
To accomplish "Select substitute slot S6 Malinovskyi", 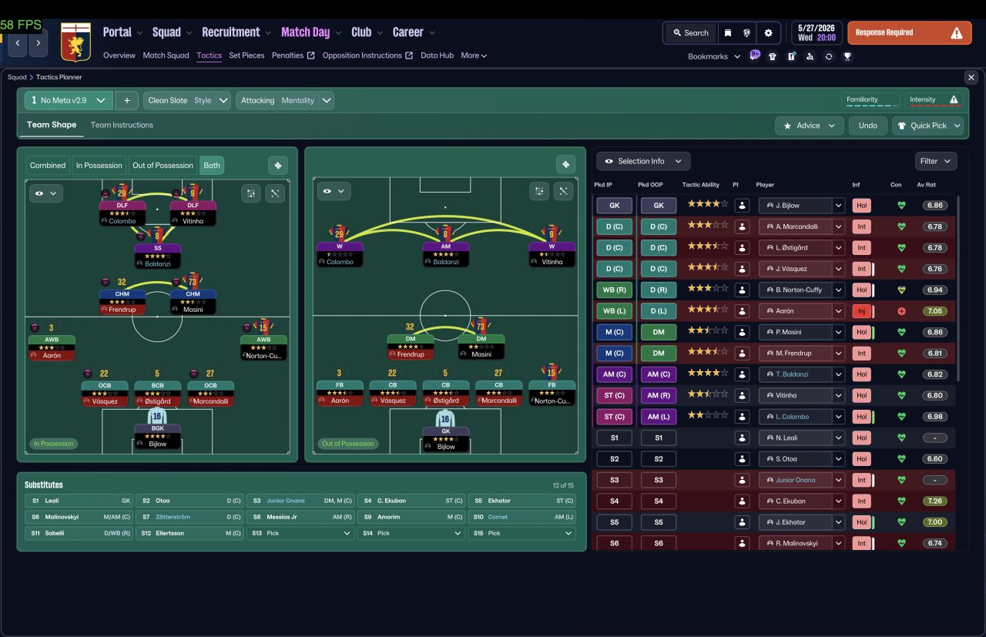I will pyautogui.click(x=79, y=517).
